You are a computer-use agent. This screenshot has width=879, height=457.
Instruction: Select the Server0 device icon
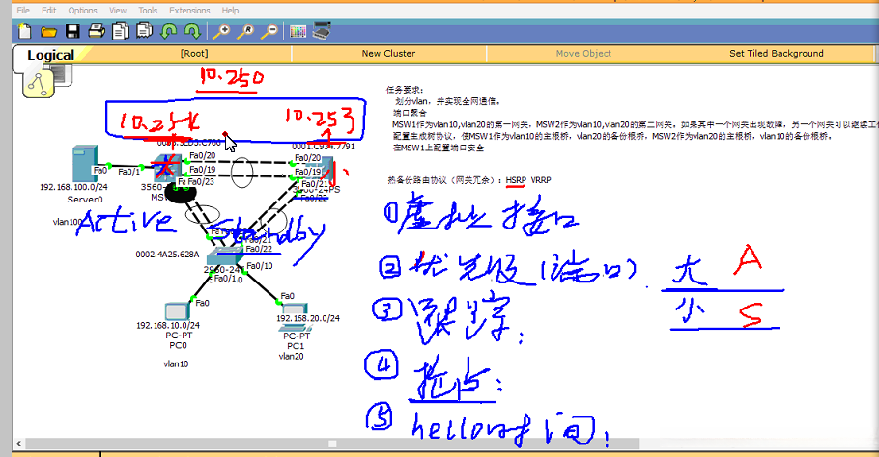pyautogui.click(x=85, y=163)
